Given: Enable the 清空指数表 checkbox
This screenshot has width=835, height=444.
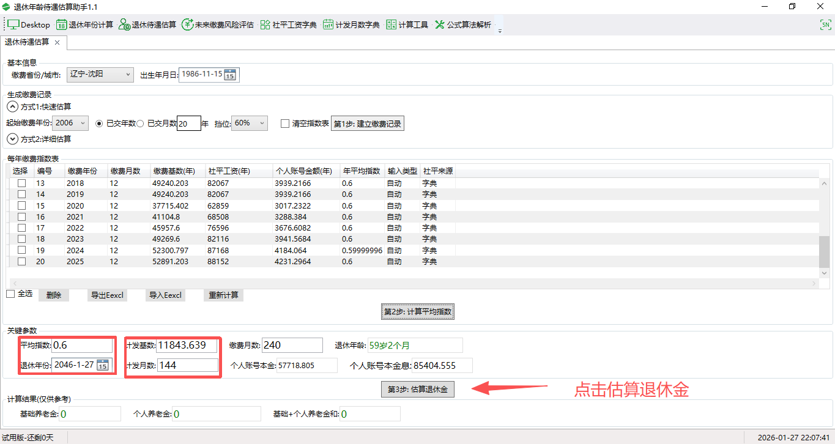Looking at the screenshot, I should coord(285,123).
